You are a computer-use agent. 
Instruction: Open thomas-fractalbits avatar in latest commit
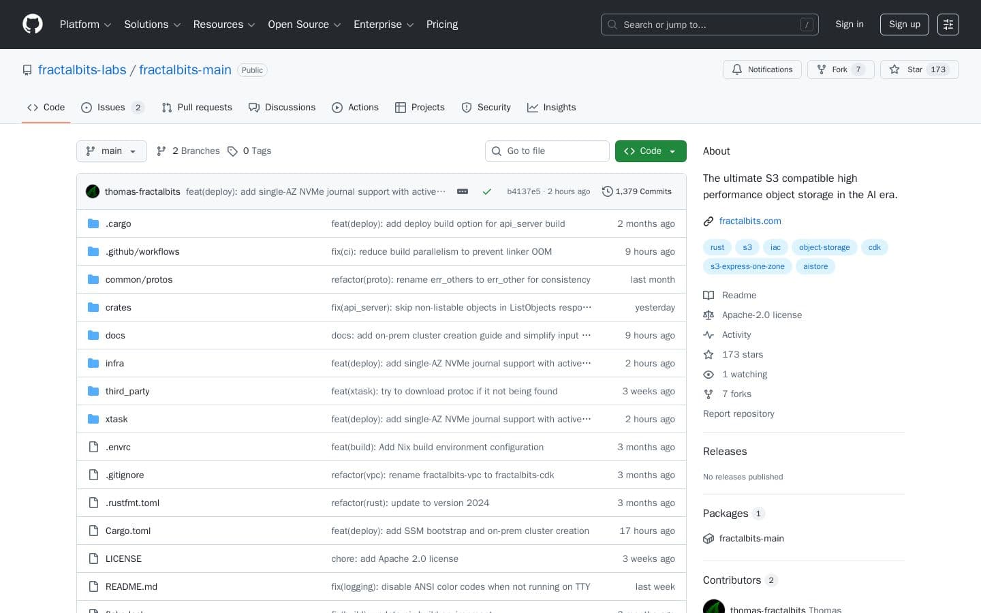tap(93, 191)
